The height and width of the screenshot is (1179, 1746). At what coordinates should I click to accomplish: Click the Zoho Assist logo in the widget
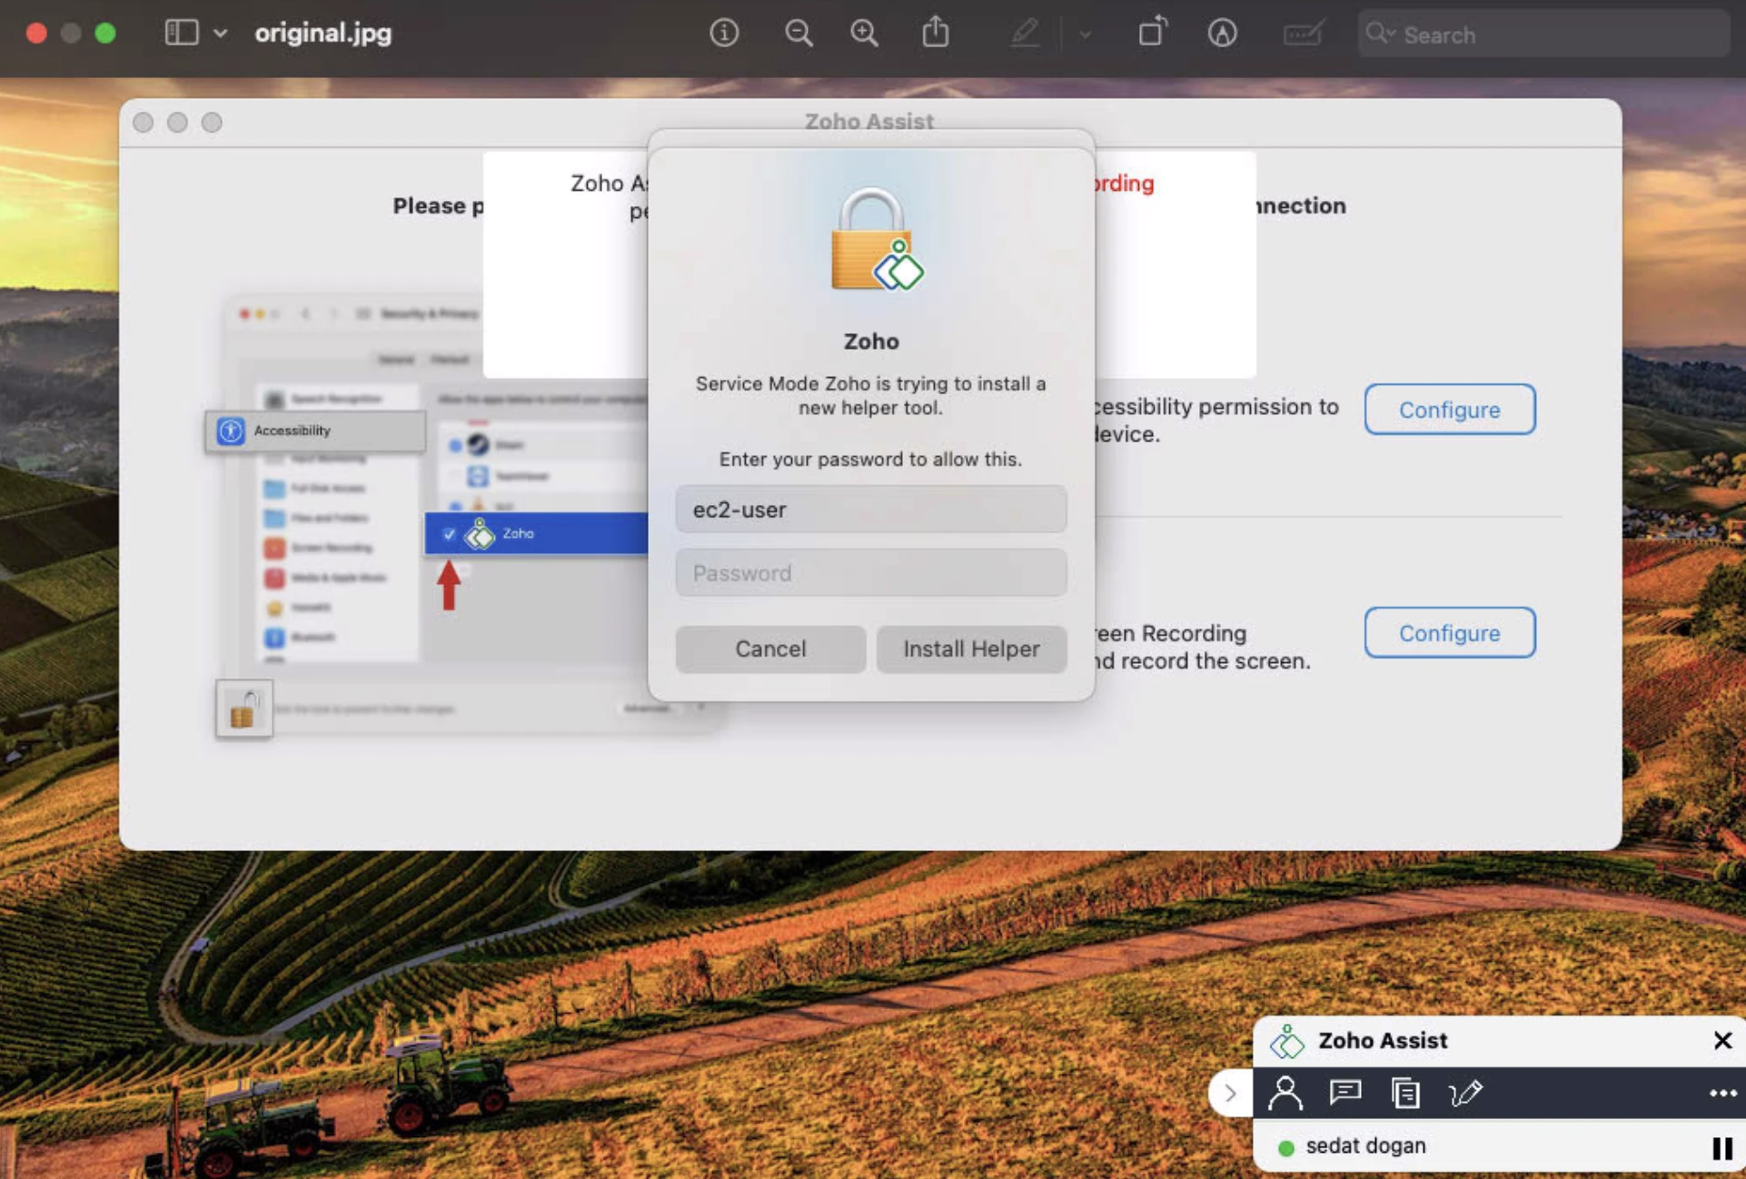pos(1286,1041)
